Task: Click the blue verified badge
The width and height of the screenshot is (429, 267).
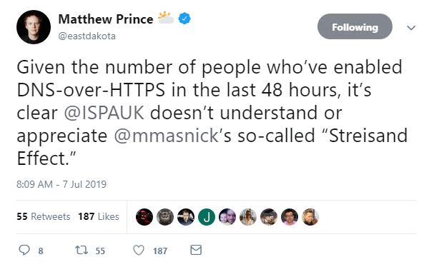Action: [x=184, y=19]
